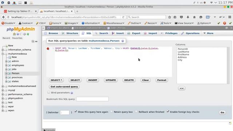Disable 'Enable foreign key checks' checkbox
The width and height of the screenshot is (233, 131).
coord(168,112)
